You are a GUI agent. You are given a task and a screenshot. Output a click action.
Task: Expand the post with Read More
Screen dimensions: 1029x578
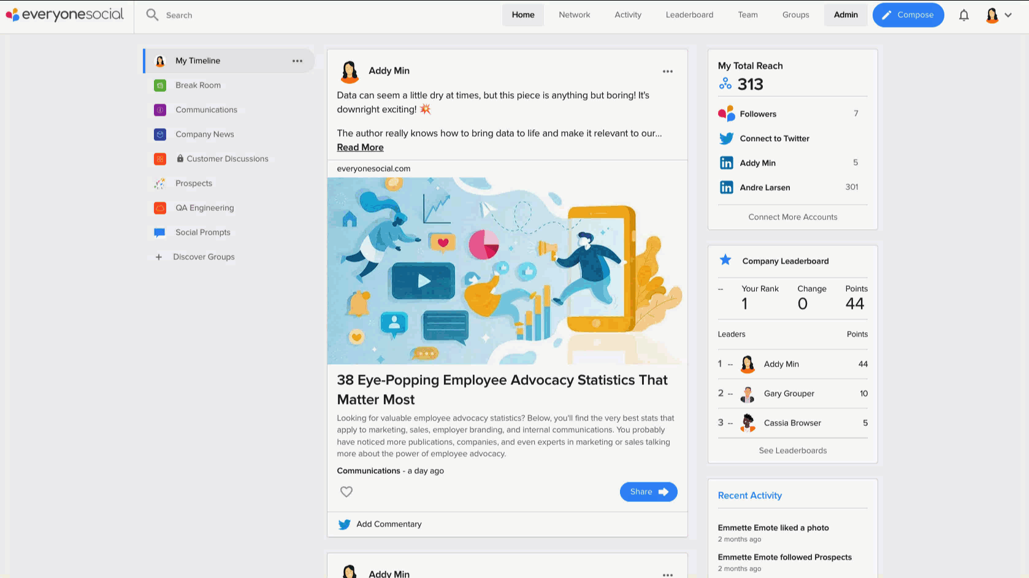coord(360,148)
